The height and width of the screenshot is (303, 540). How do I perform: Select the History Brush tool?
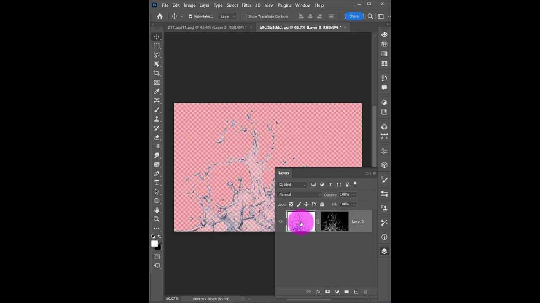click(157, 128)
